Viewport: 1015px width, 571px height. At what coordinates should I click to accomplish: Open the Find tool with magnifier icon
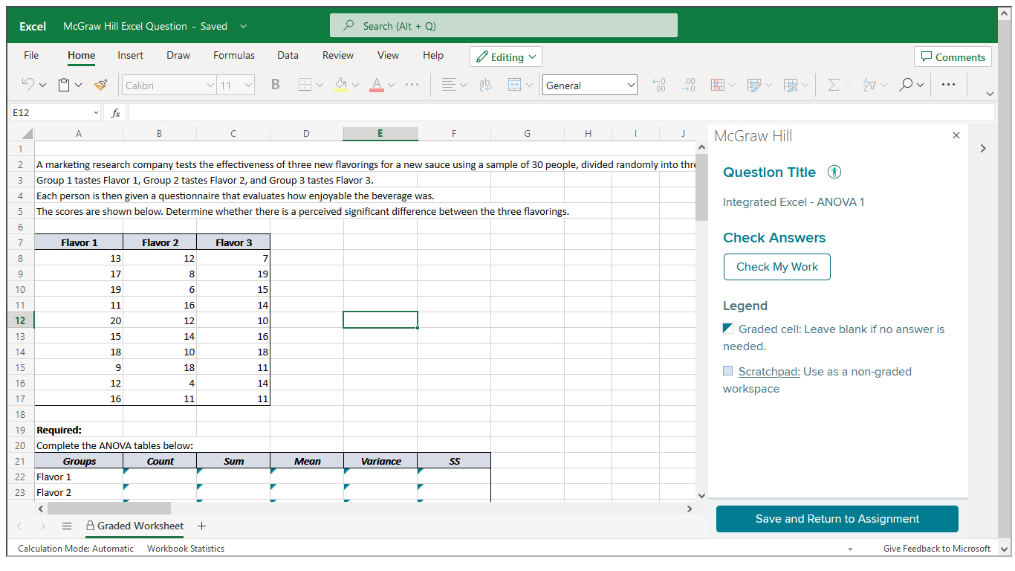coord(907,84)
